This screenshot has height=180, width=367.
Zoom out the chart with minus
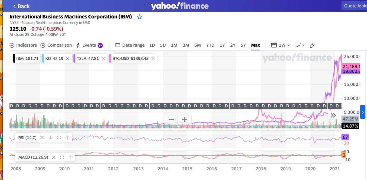[x=171, y=119]
